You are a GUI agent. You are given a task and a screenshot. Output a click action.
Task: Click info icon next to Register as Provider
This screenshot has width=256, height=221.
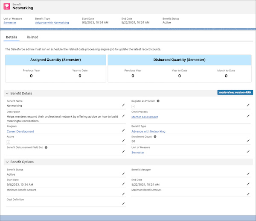click(158, 101)
